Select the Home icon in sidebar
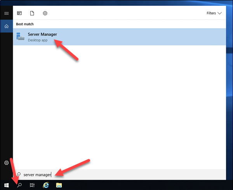Screen dimensions: 233x190 6,26
